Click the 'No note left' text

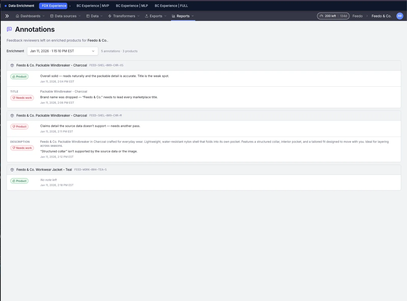point(48,180)
